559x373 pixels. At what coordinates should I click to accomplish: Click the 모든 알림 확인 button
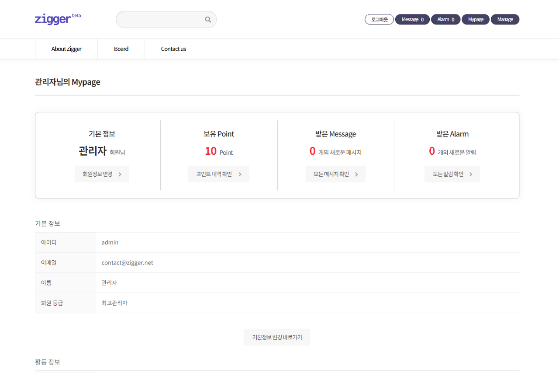pos(452,174)
